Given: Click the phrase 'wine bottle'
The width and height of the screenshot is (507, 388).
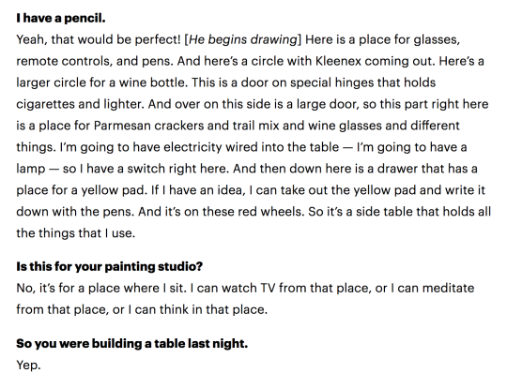Looking at the screenshot, I should click(153, 82).
